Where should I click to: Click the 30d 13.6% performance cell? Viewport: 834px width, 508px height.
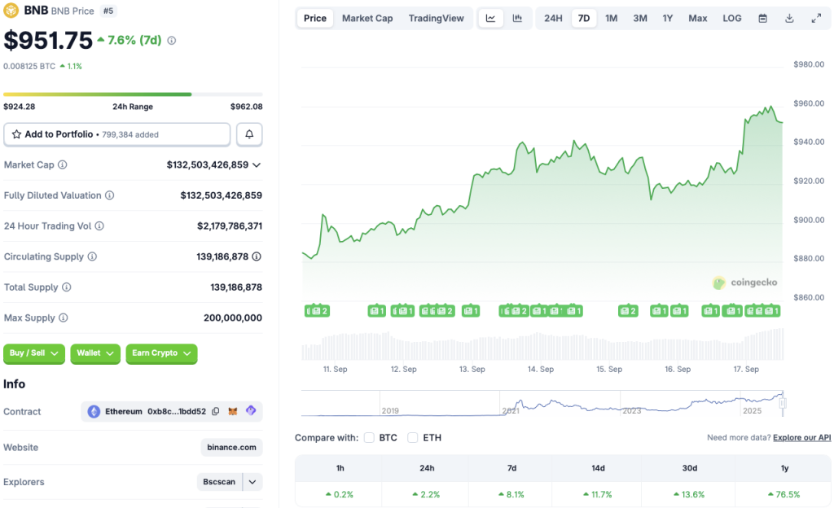689,494
